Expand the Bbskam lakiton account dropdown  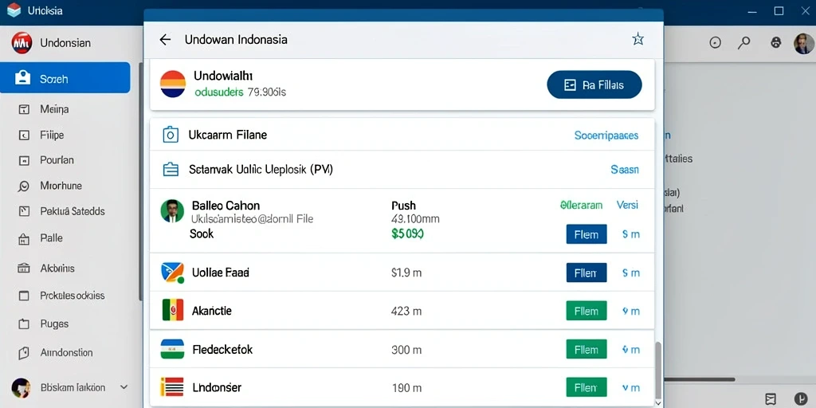coord(124,387)
